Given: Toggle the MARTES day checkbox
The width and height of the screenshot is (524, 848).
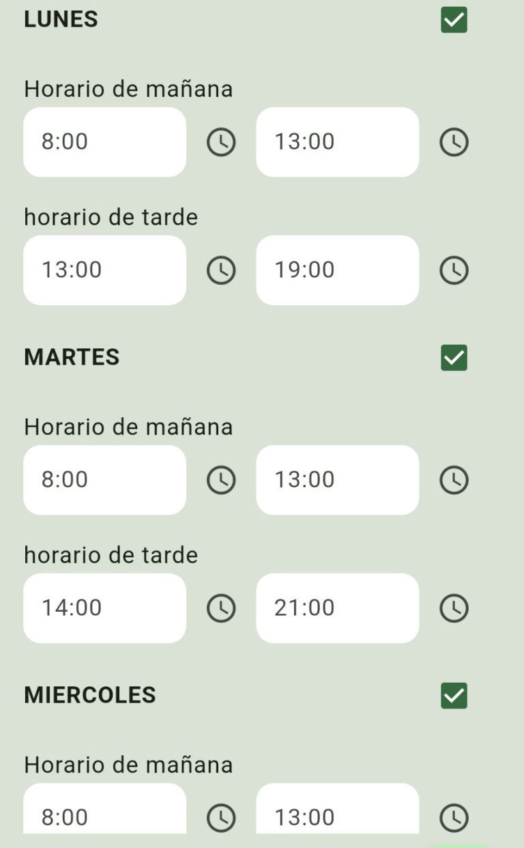Looking at the screenshot, I should point(454,358).
